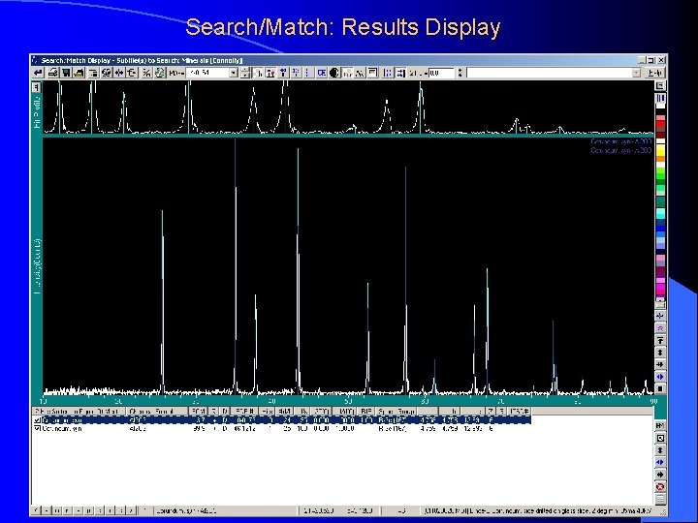This screenshot has height=523, width=698.
Task: Toggle the checkbox of the second Corundum hit row
Action: tap(37, 429)
